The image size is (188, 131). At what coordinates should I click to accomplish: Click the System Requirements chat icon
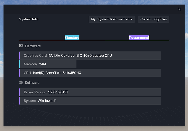click(x=93, y=19)
